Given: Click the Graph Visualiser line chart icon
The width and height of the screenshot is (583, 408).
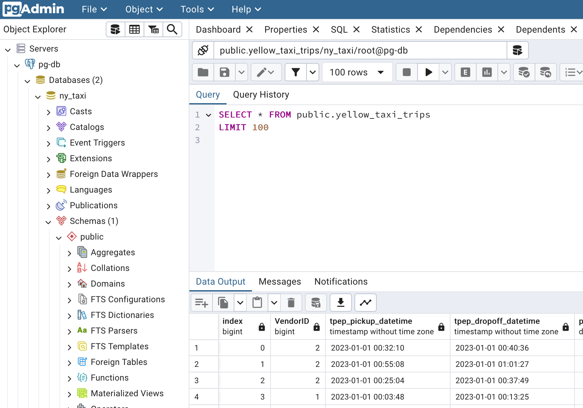Looking at the screenshot, I should (366, 303).
